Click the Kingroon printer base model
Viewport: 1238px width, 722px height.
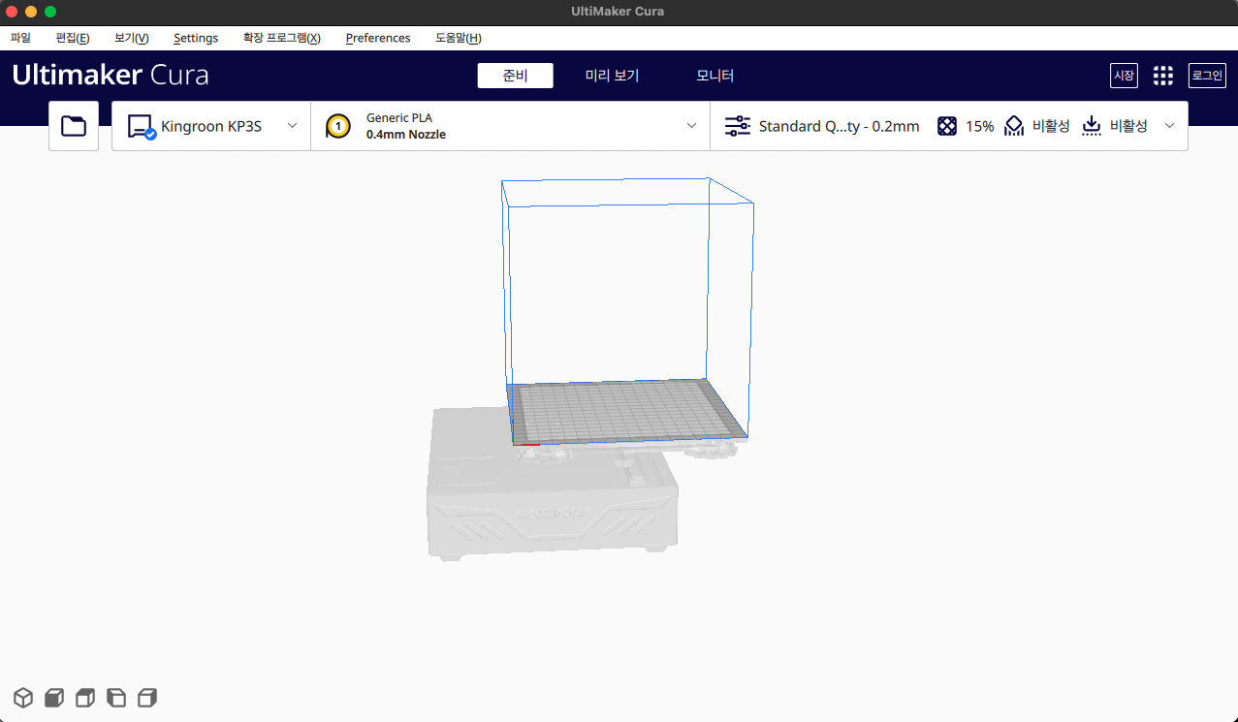tap(551, 483)
